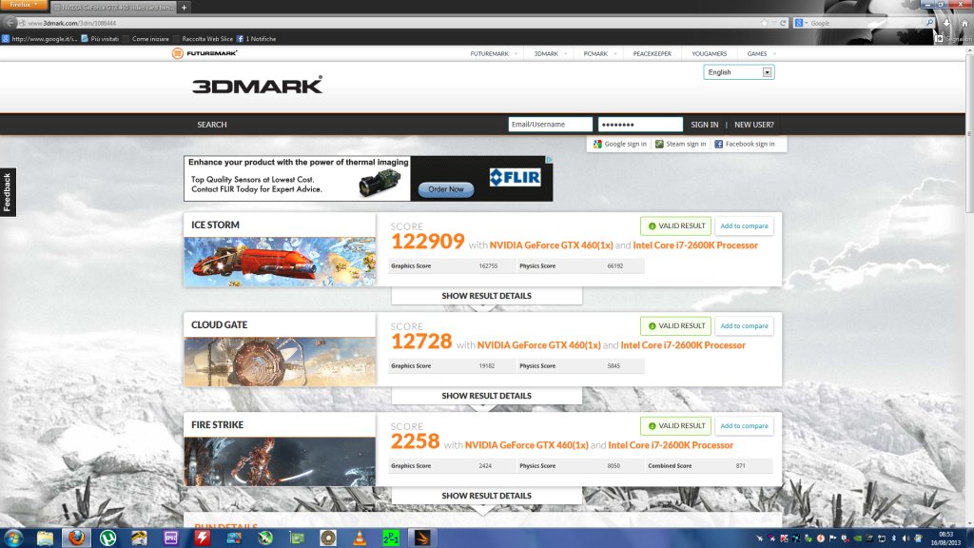Go to the Firefox home page icon
This screenshot has width=974, height=548.
coord(964,23)
